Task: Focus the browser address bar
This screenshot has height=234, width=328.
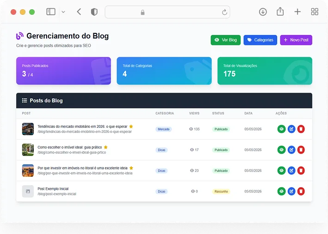Action: 167,12
